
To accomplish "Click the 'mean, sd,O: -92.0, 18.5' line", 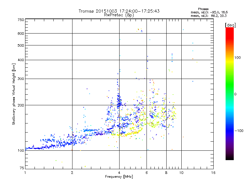I will 209,12.
